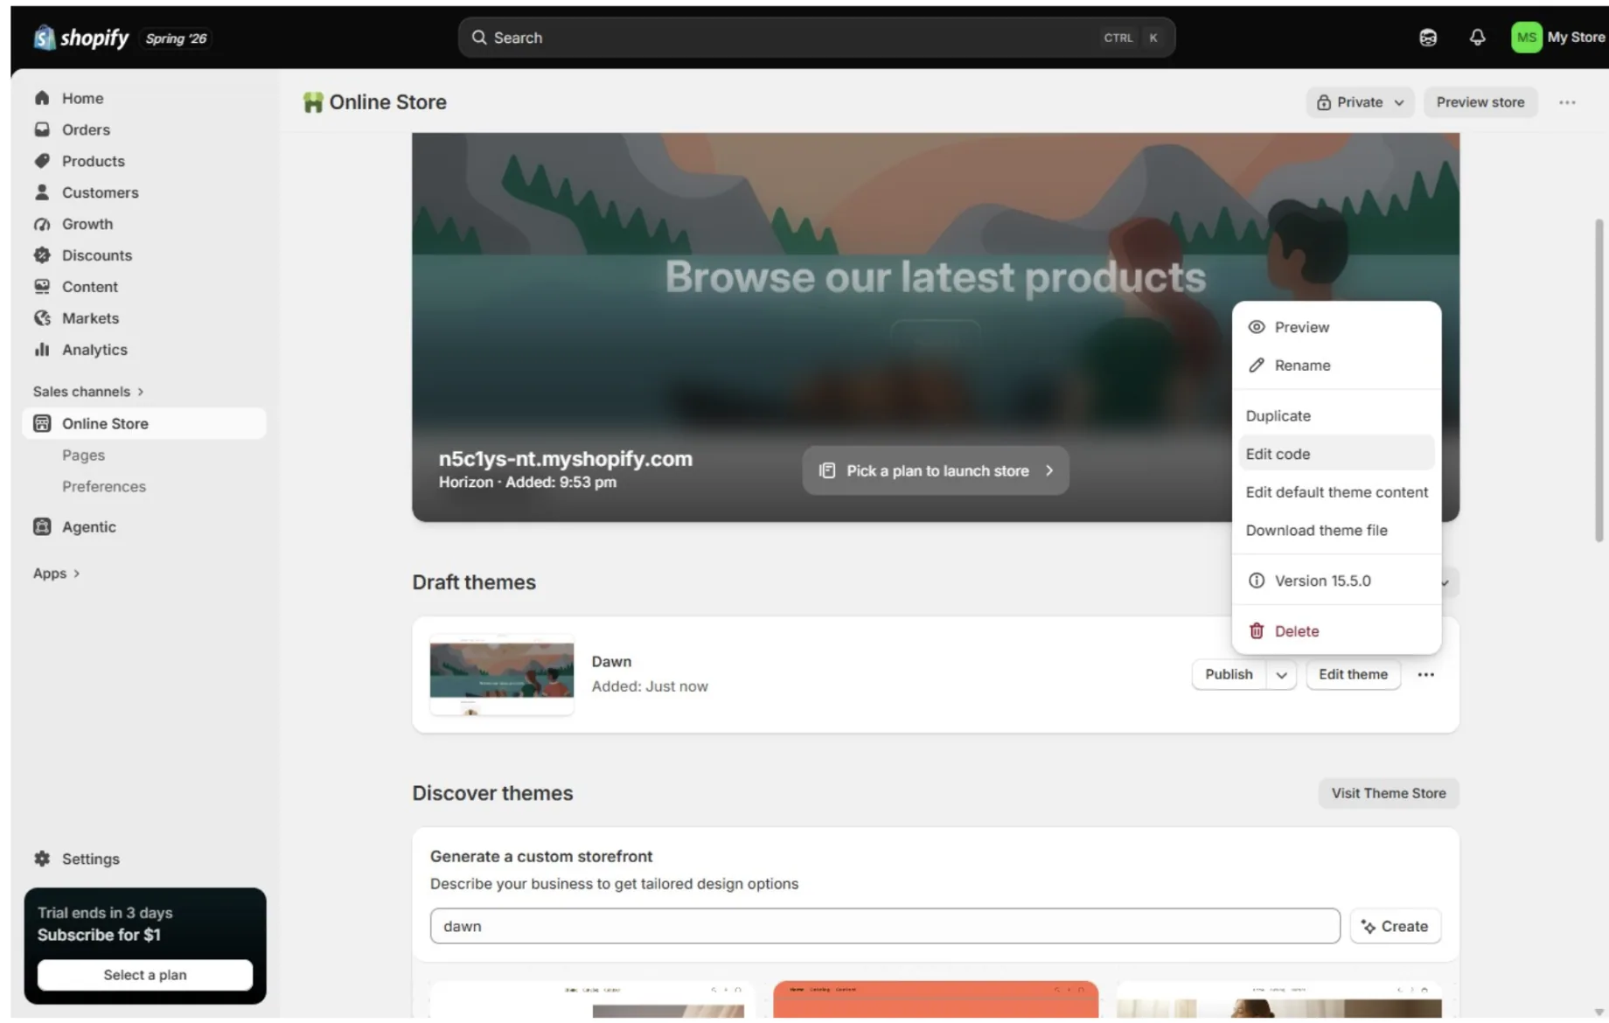Open Pages under Online Store
This screenshot has height=1023, width=1609.
[x=83, y=456]
